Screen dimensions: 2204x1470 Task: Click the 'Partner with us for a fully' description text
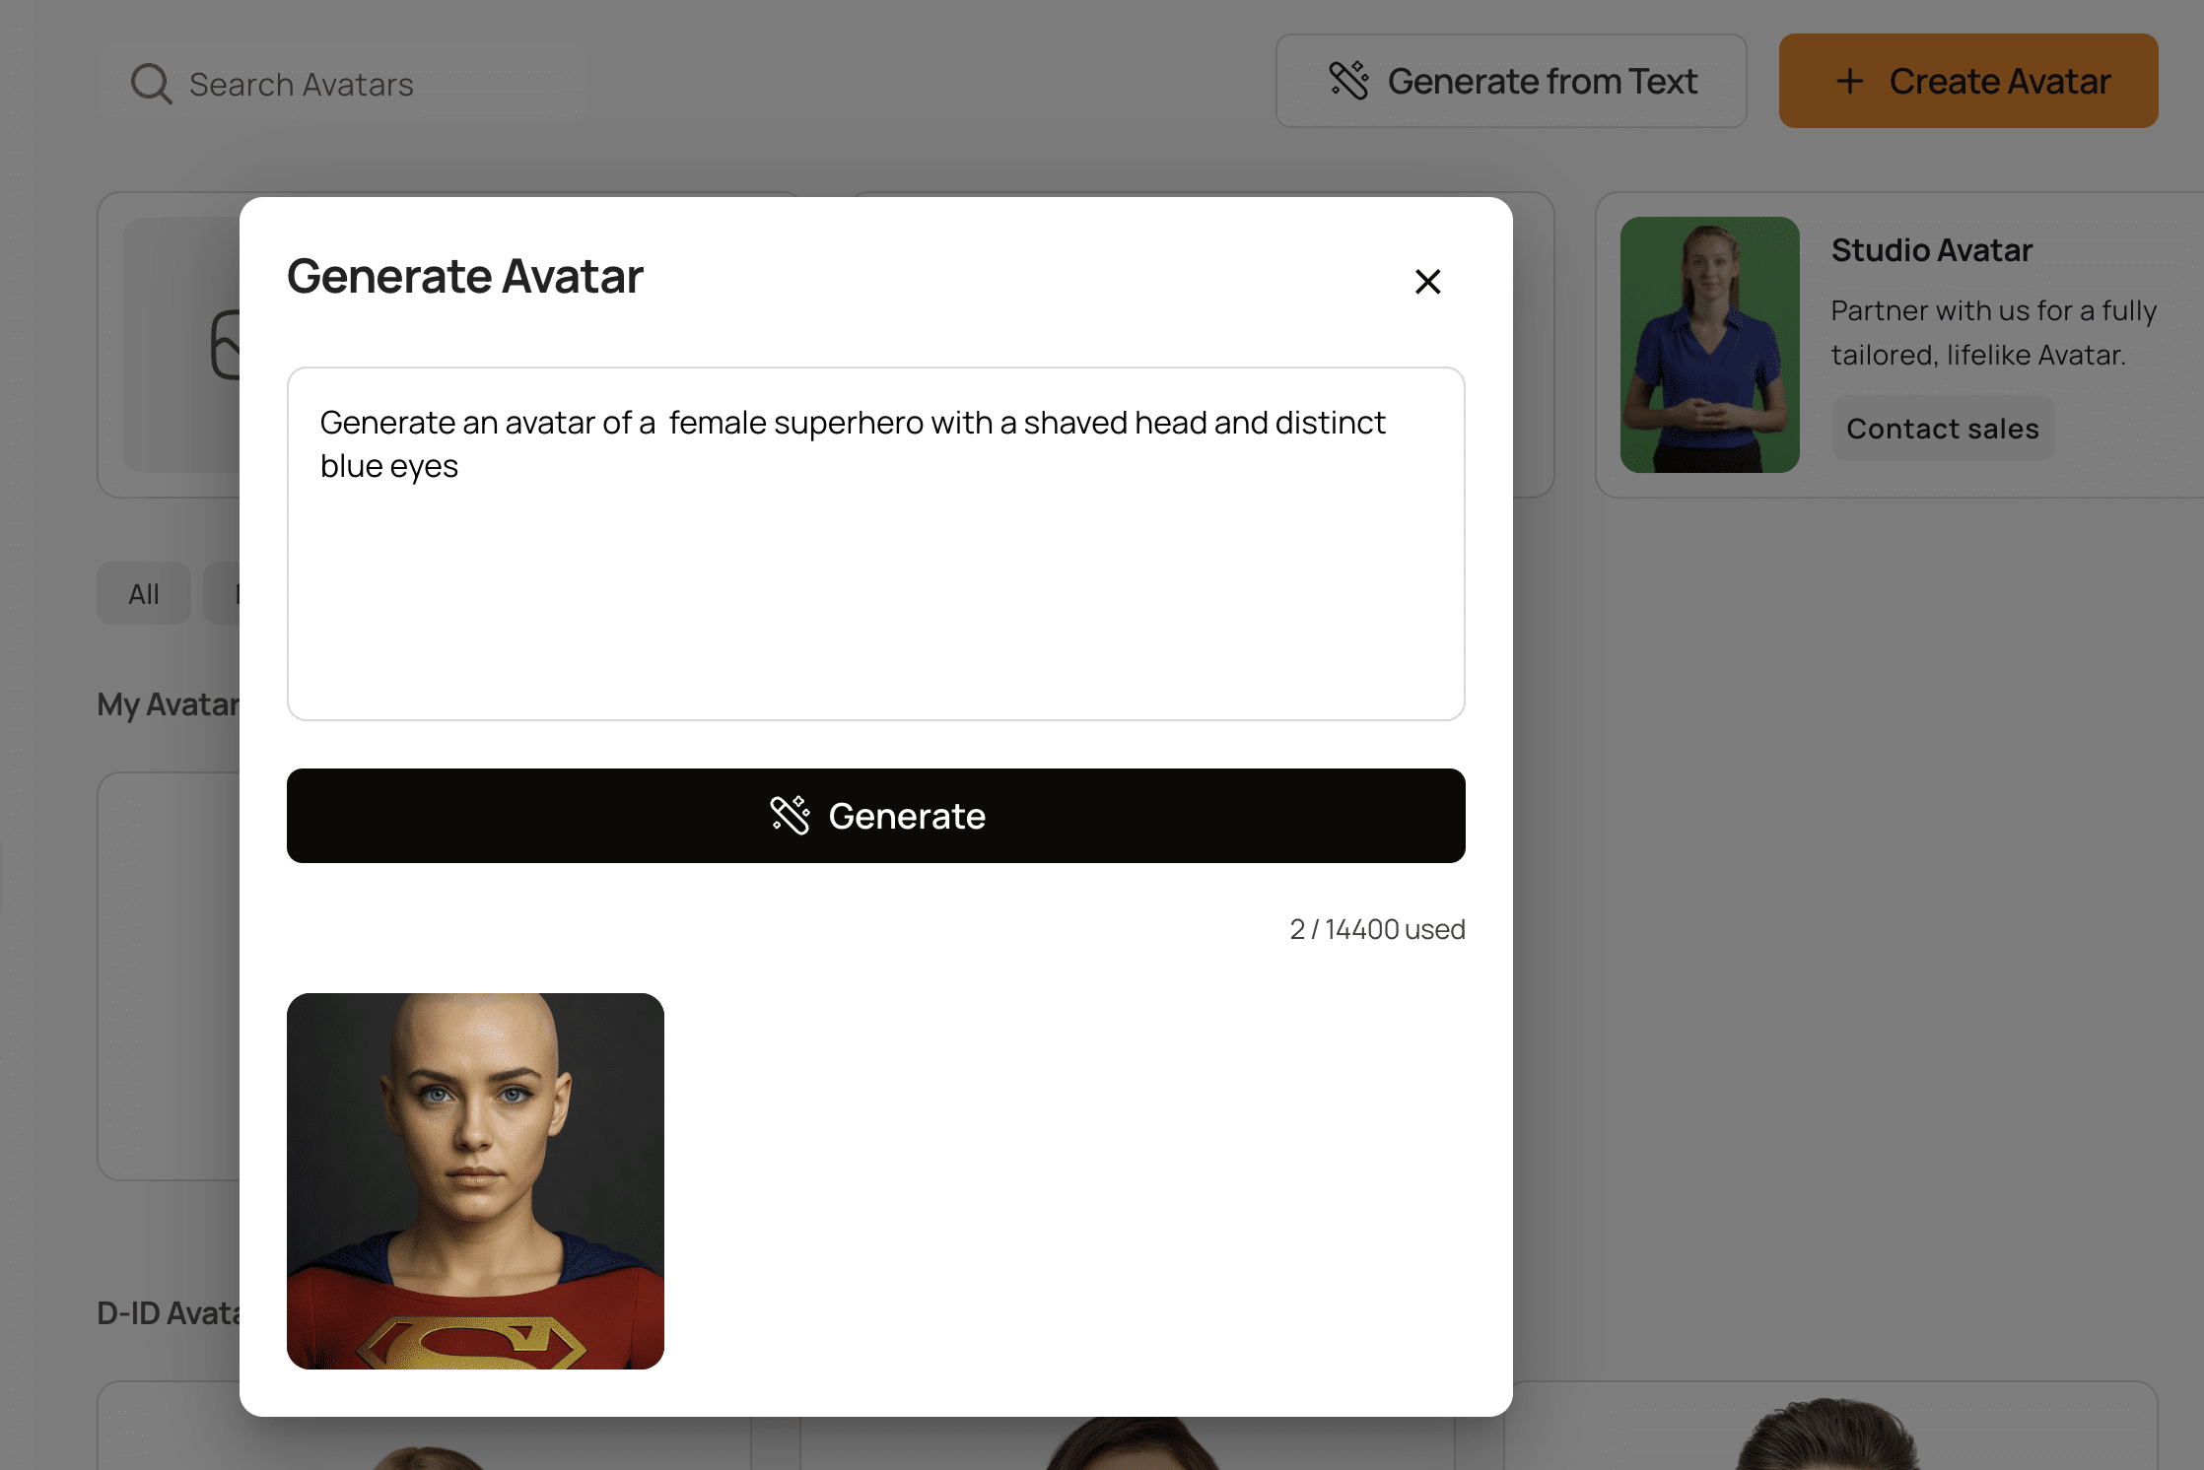[x=1994, y=311]
